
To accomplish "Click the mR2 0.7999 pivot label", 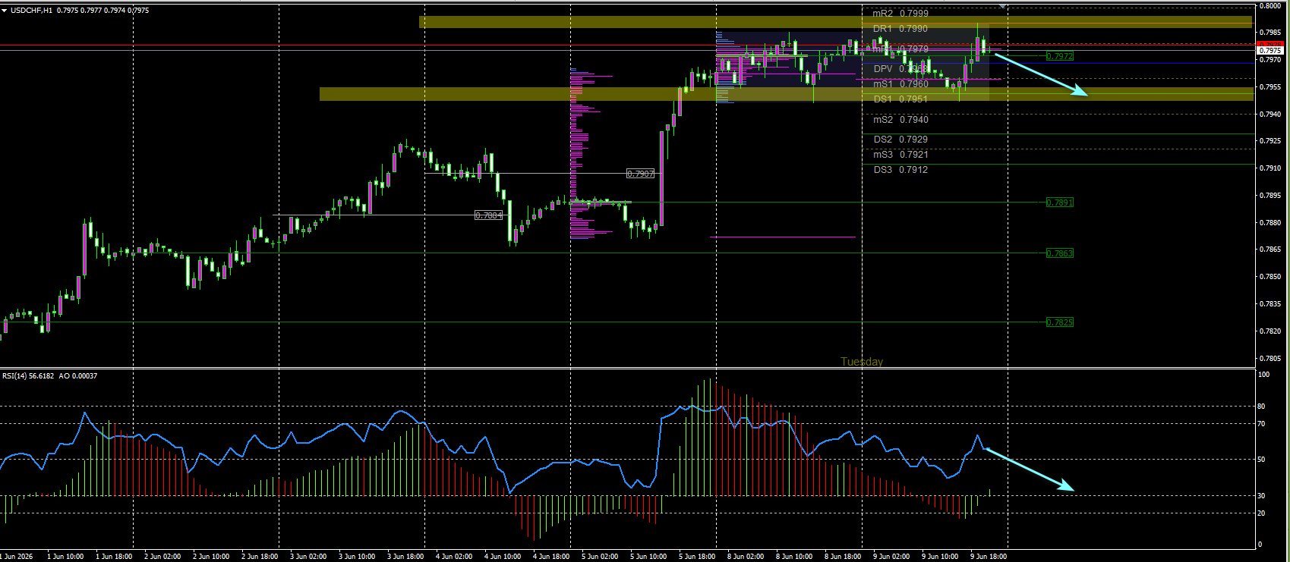I will [900, 13].
